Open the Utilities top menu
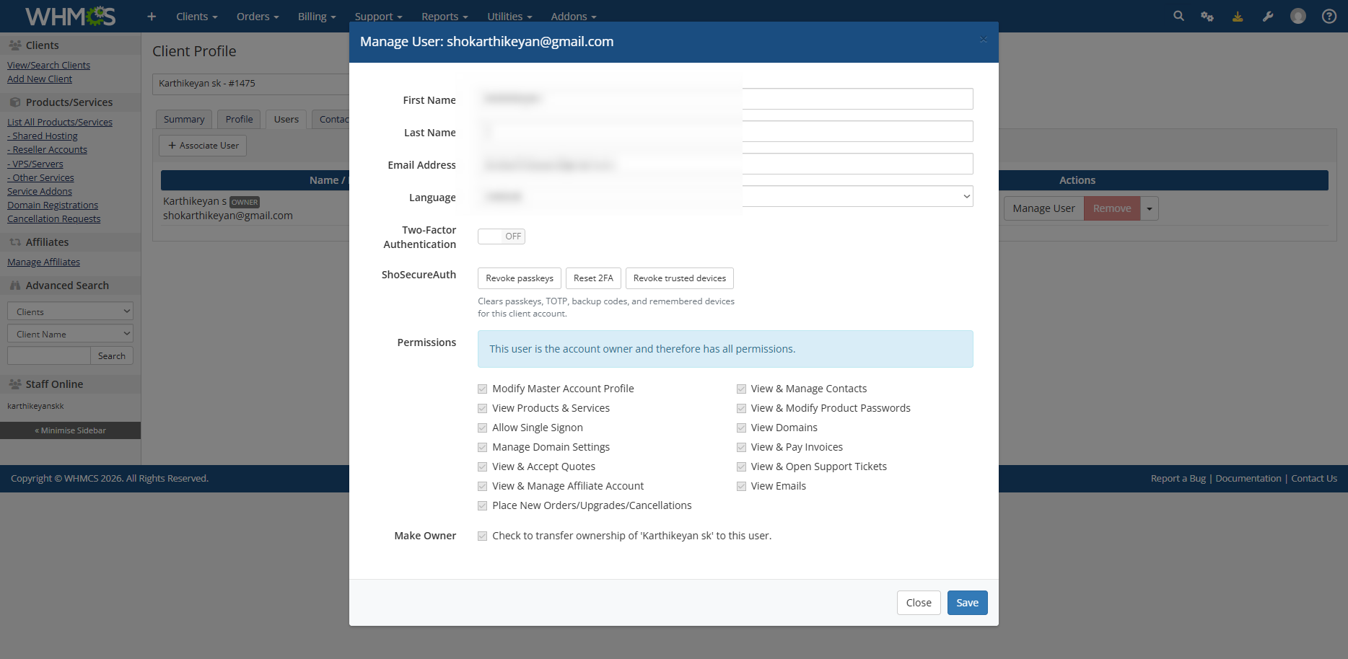The width and height of the screenshot is (1348, 659). (x=509, y=17)
